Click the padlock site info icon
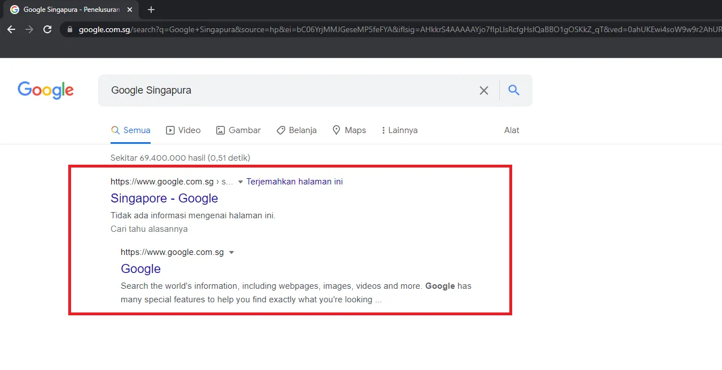 coord(70,29)
